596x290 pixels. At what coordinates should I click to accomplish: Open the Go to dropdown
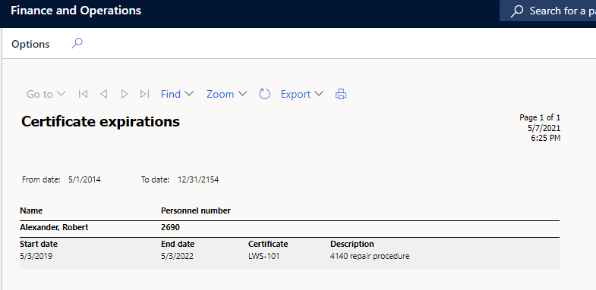(46, 94)
